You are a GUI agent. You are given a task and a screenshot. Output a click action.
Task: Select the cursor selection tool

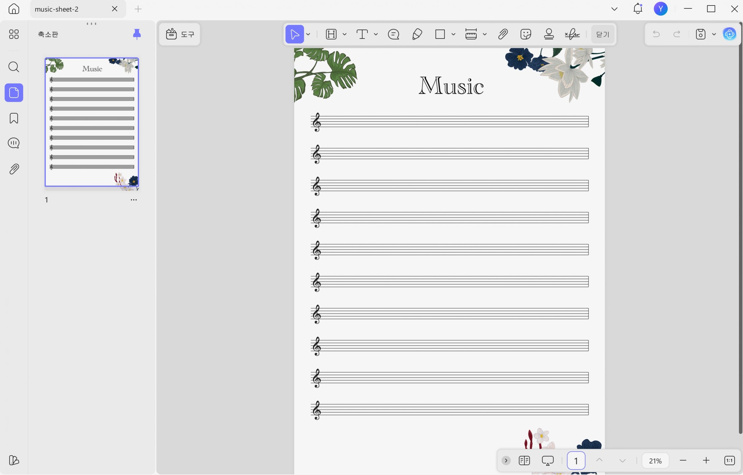point(295,34)
